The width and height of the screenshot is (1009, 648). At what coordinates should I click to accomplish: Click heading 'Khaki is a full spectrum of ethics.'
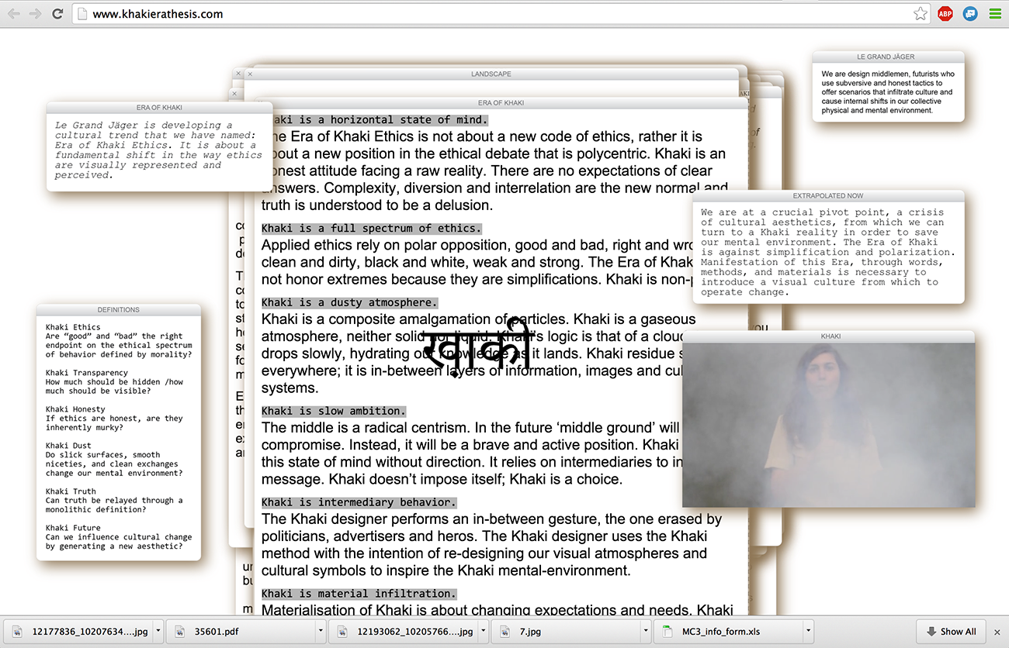pos(371,229)
